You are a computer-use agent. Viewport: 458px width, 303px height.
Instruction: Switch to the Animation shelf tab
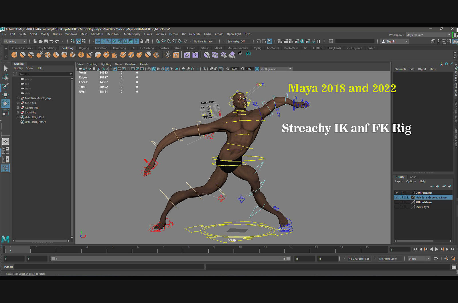(x=101, y=48)
